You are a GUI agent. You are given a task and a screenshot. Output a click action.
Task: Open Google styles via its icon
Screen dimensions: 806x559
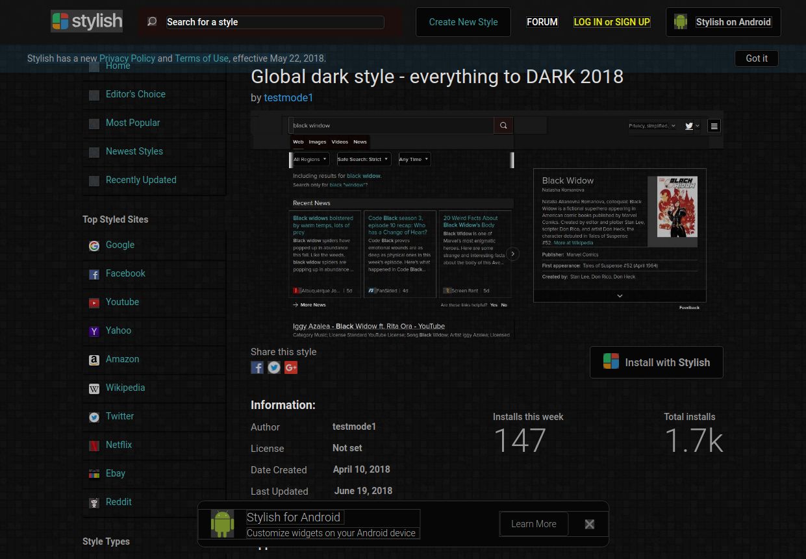click(94, 245)
